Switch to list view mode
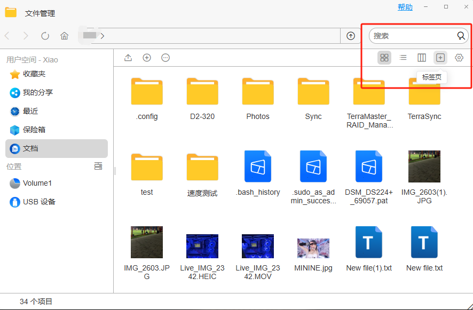The image size is (473, 310). pos(403,58)
